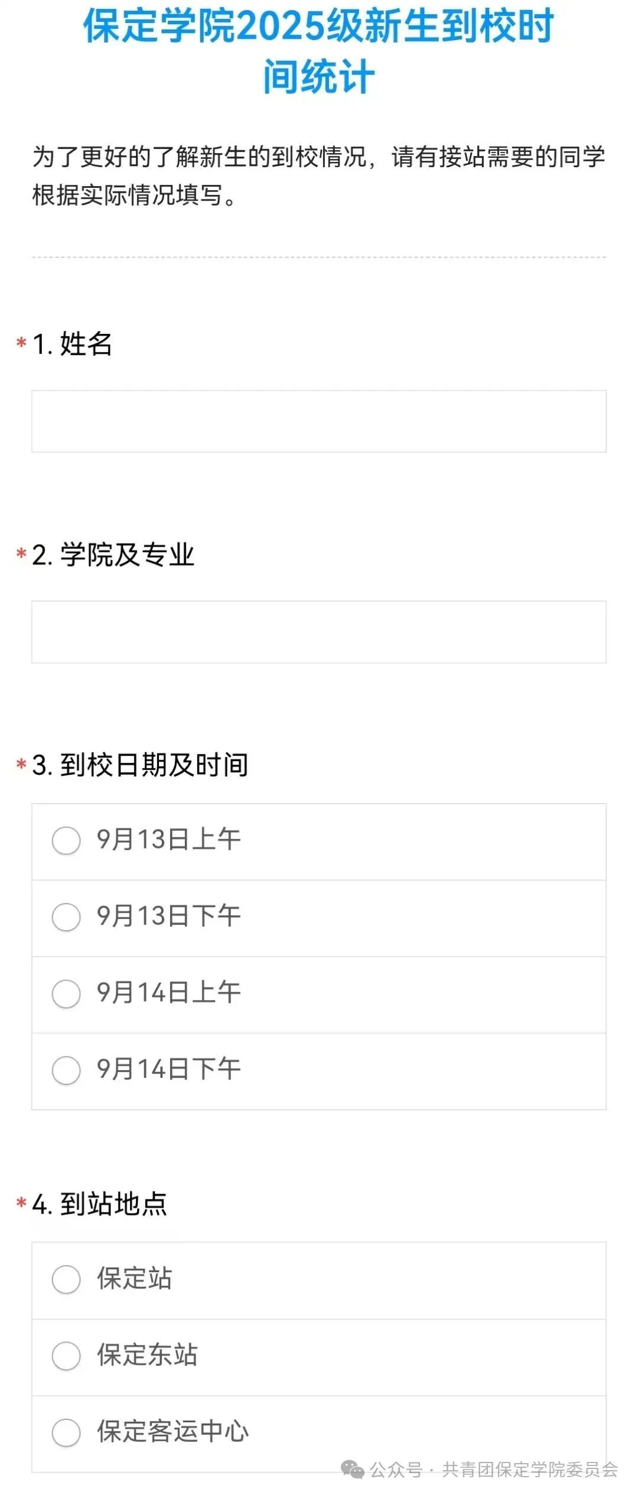Focus the 姓名 text input field

pyautogui.click(x=319, y=421)
